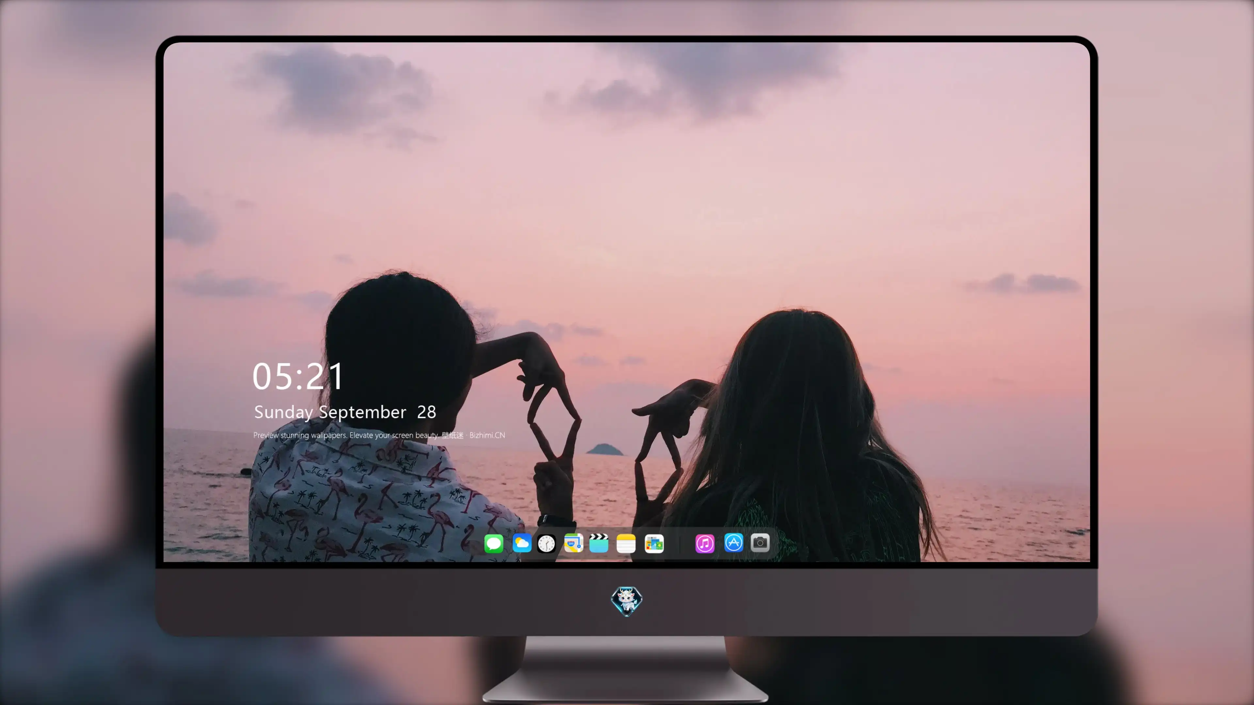This screenshot has height=705, width=1254.
Task: Launch the Videos clapperboard app
Action: point(599,543)
